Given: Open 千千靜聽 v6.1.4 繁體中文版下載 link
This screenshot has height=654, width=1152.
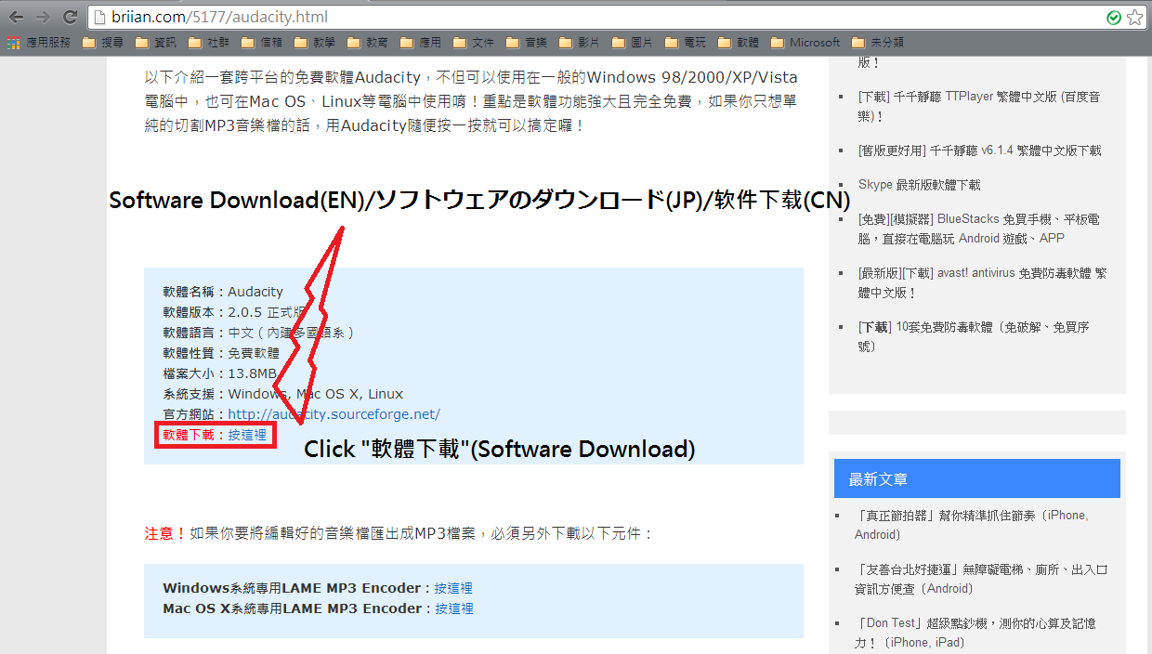Looking at the screenshot, I should point(980,150).
